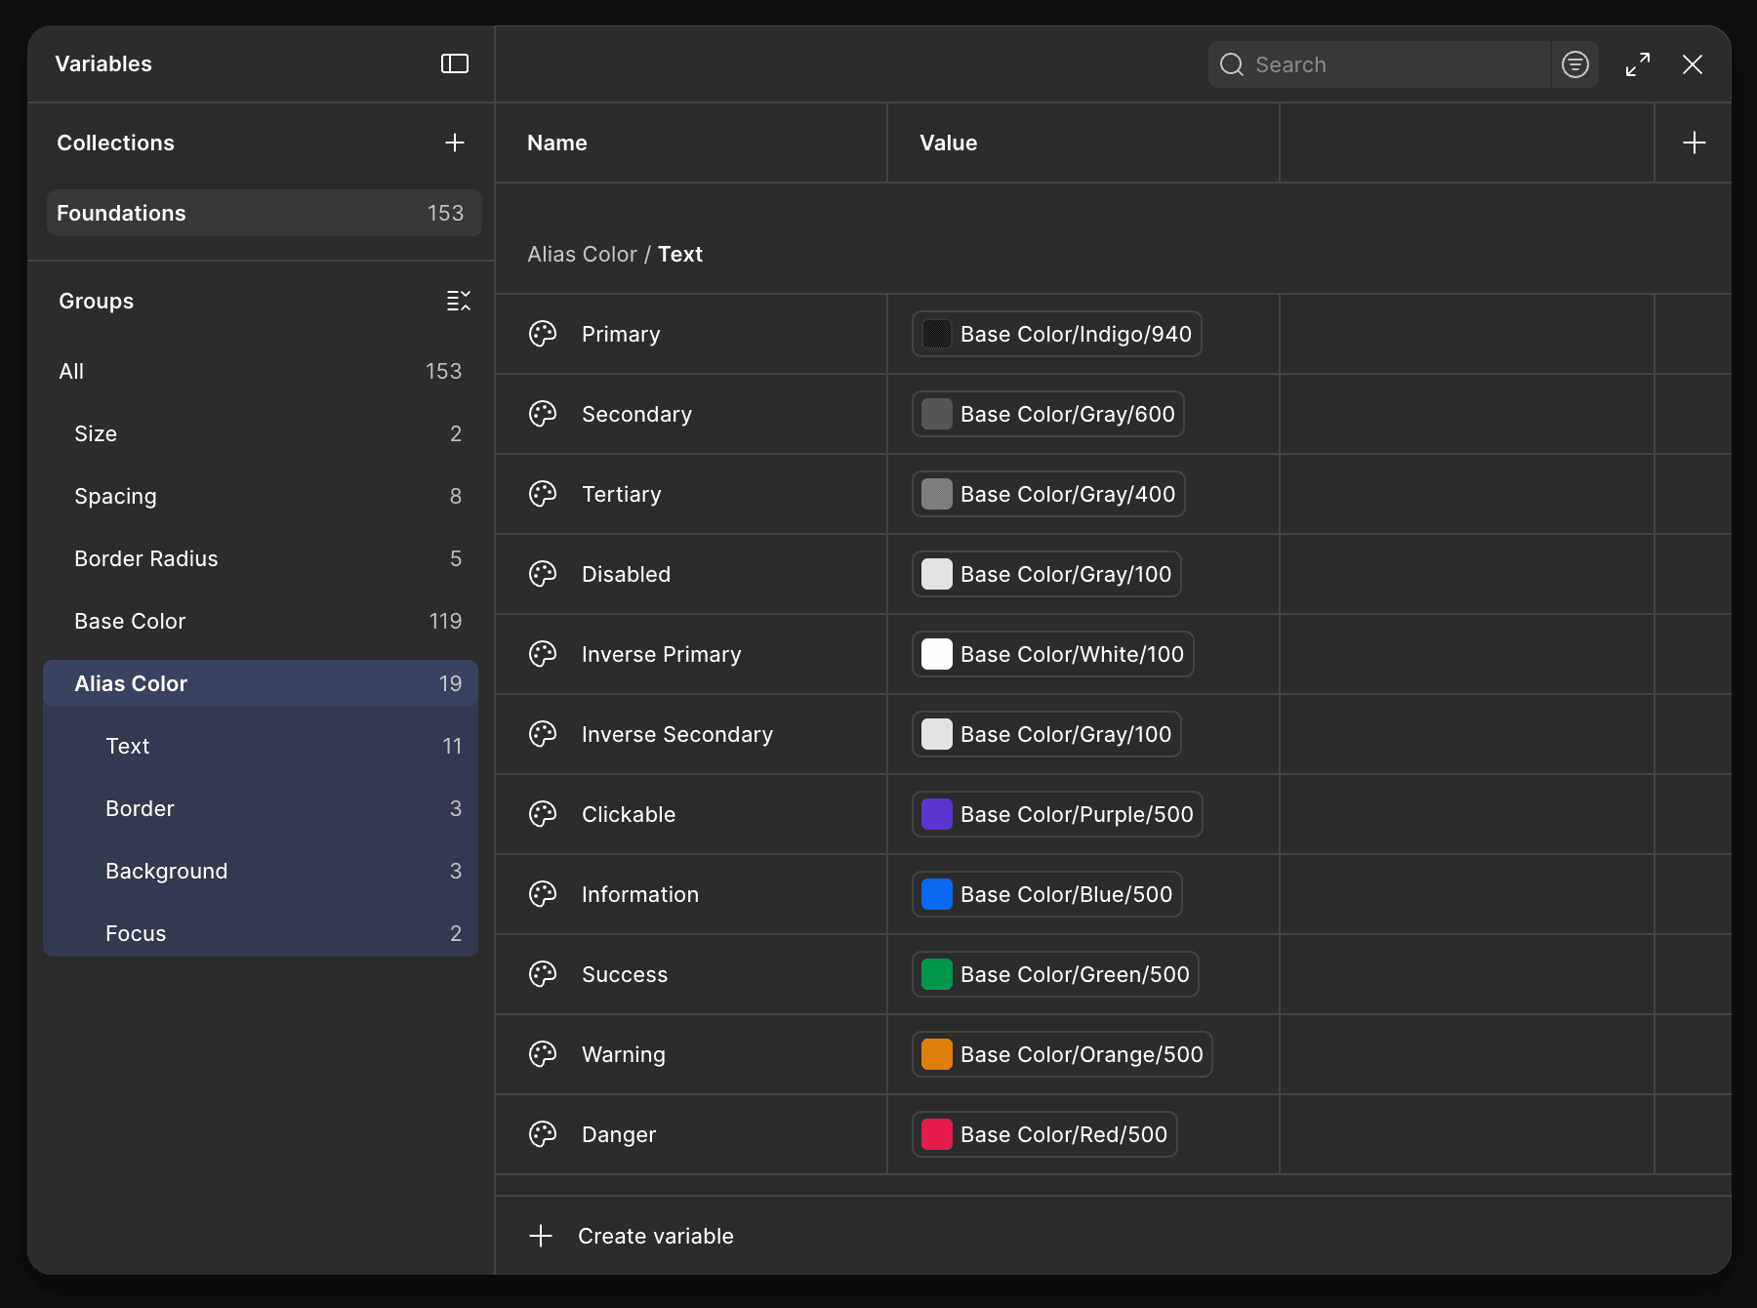Select the Foundations collection
This screenshot has width=1757, height=1308.
pyautogui.click(x=265, y=213)
